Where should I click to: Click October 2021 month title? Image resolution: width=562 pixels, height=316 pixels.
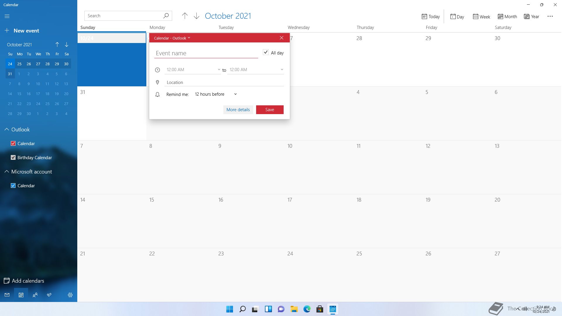tap(228, 16)
